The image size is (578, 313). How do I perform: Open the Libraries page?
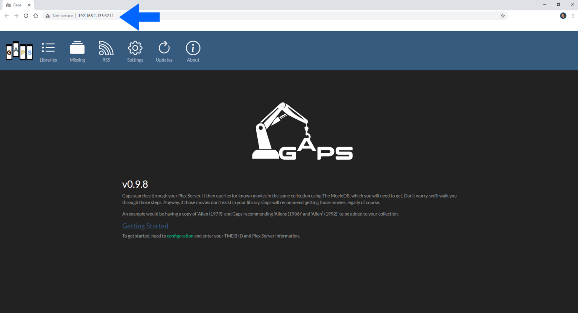48,52
